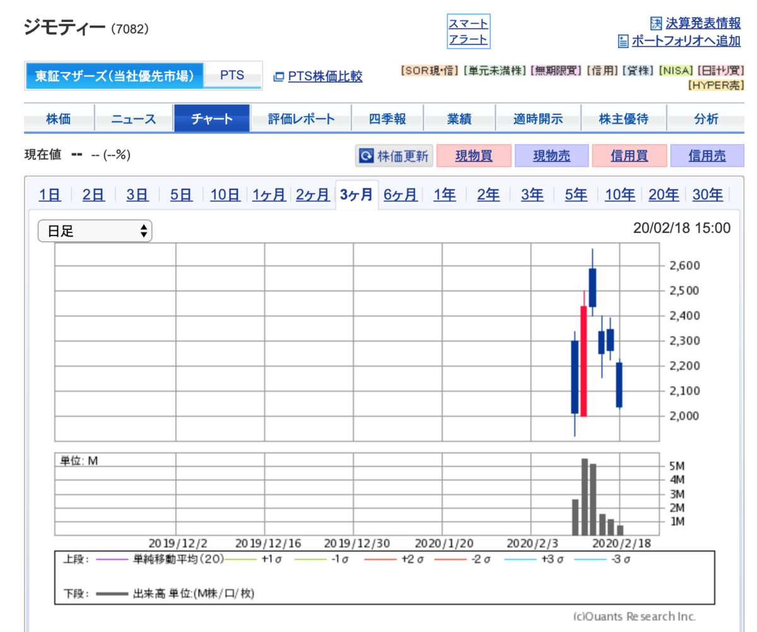Select the 東証マザーズ market toggle
The width and height of the screenshot is (757, 632).
[114, 75]
